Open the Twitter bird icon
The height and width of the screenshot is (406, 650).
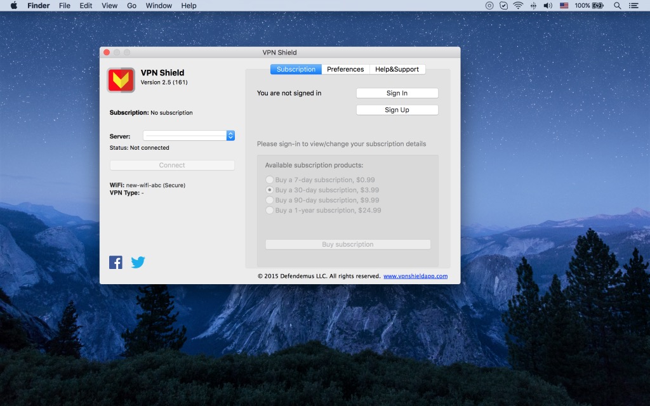[138, 262]
